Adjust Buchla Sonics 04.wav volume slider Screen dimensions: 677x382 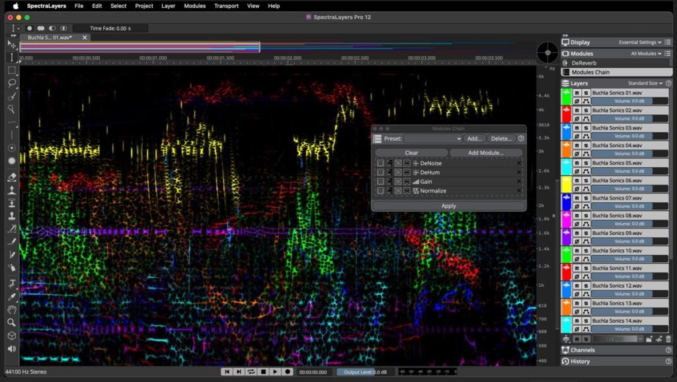pyautogui.click(x=629, y=154)
